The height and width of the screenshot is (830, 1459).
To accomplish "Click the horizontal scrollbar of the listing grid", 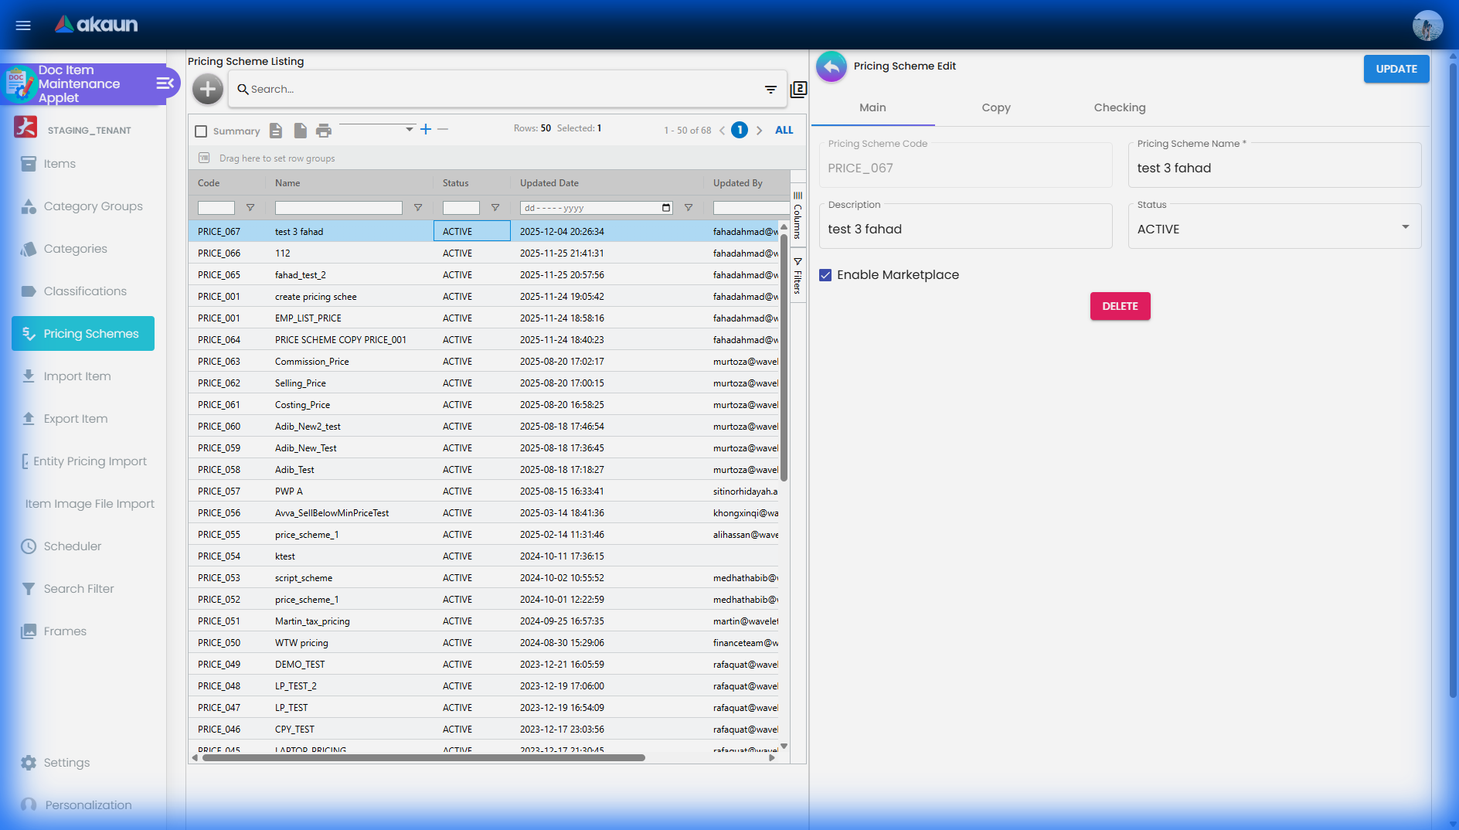I will click(423, 758).
